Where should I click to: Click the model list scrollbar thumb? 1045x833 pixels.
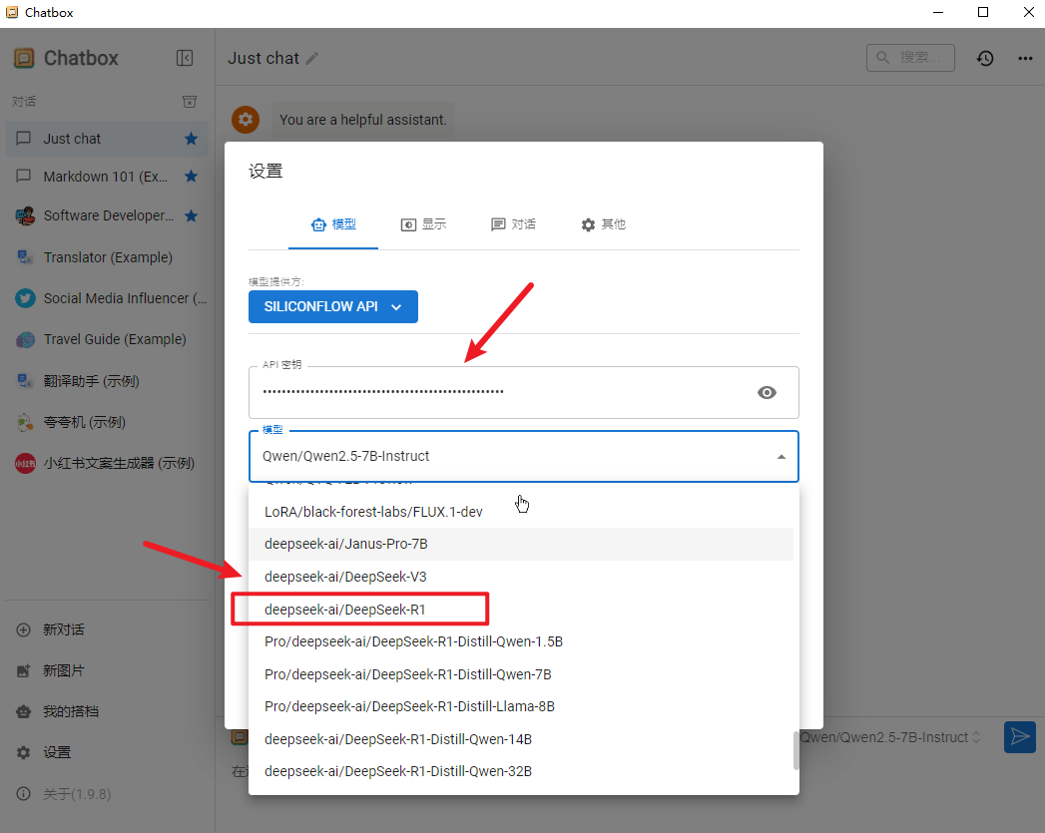[795, 750]
